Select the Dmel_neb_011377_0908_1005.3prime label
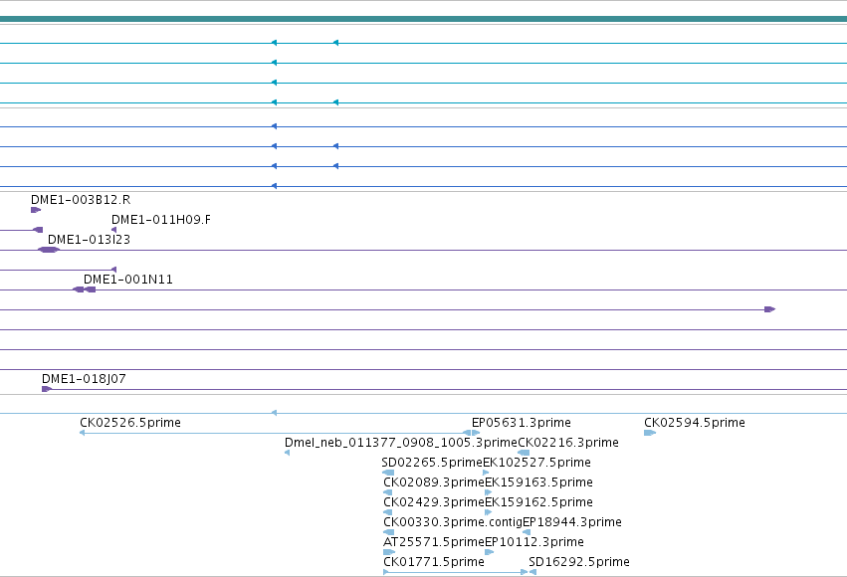Screen dimensions: 847x577 [401, 443]
